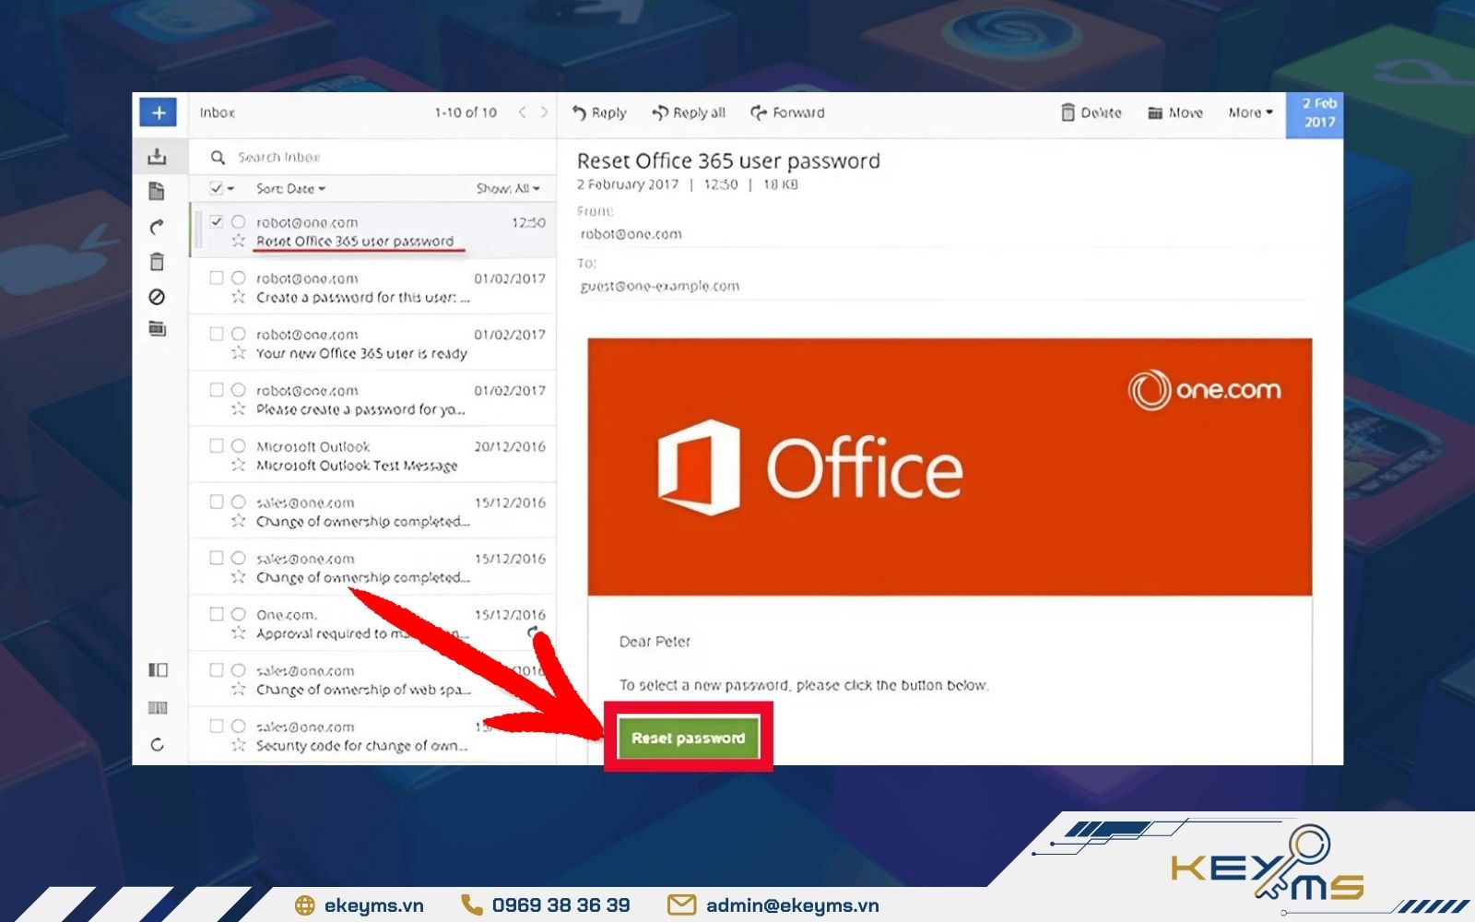The width and height of the screenshot is (1475, 922).
Task: Open the Microsoft Outlook Test Message email
Action: click(x=372, y=455)
